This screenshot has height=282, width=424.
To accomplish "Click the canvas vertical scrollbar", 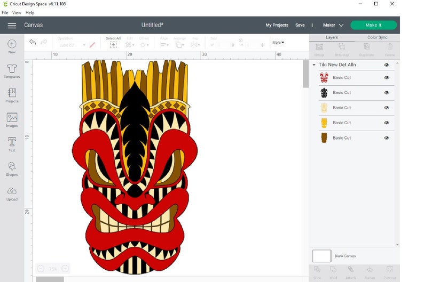I will click(306, 74).
